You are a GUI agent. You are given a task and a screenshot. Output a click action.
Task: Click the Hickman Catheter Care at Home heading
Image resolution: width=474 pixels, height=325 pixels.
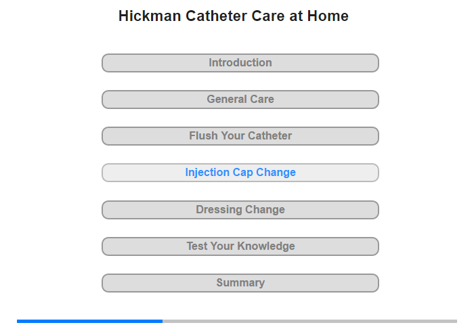[x=234, y=16]
